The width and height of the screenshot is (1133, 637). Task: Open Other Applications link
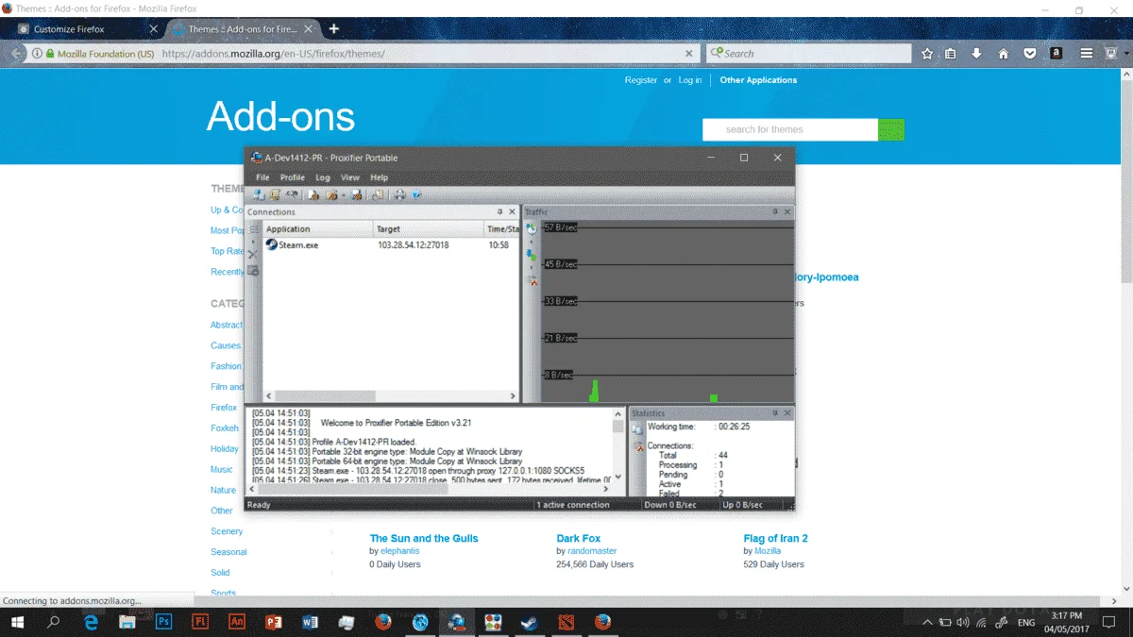point(758,80)
